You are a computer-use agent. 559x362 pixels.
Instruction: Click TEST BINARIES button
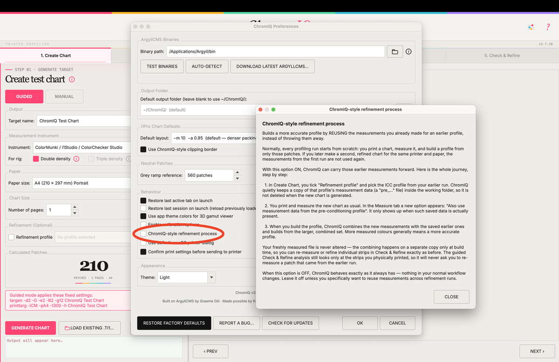point(162,66)
